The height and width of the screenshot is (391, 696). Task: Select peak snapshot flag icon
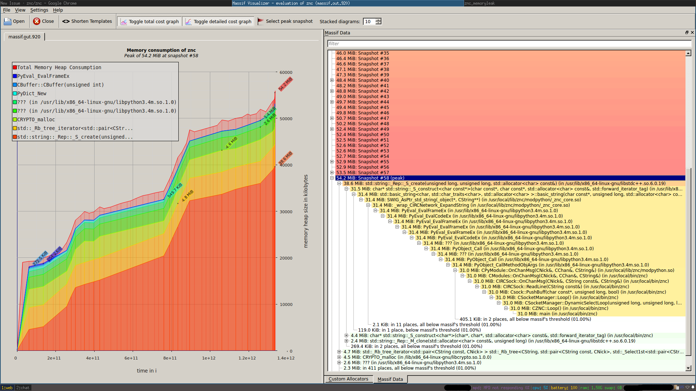(260, 21)
